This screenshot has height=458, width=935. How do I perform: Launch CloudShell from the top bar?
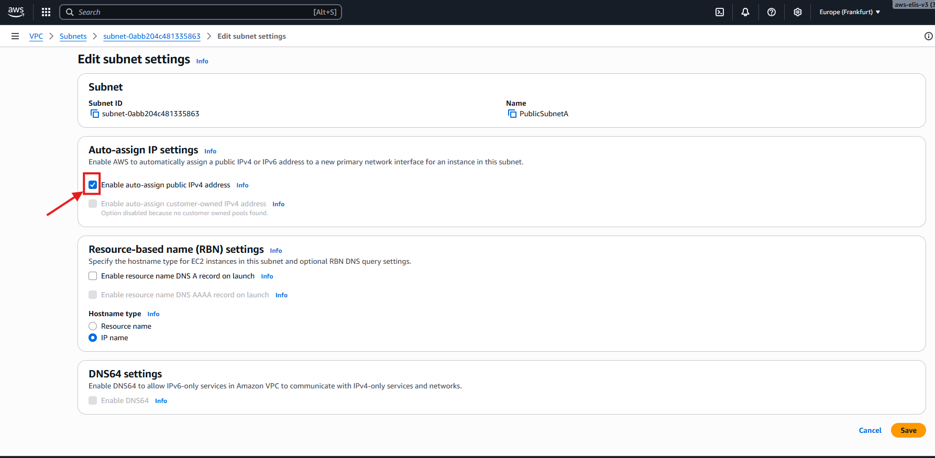720,12
